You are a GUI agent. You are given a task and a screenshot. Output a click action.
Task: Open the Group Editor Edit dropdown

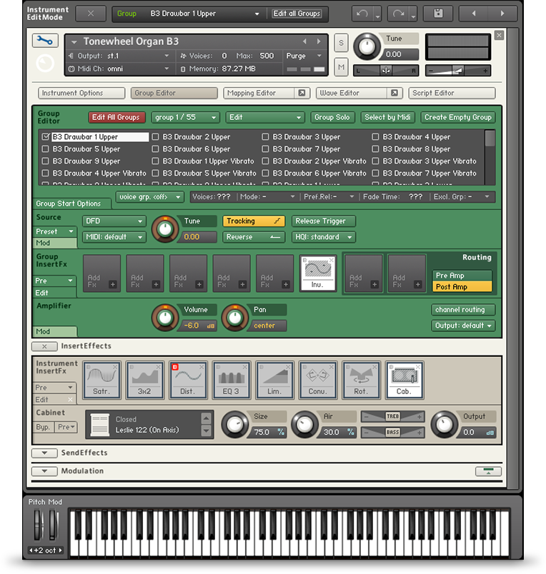point(264,118)
